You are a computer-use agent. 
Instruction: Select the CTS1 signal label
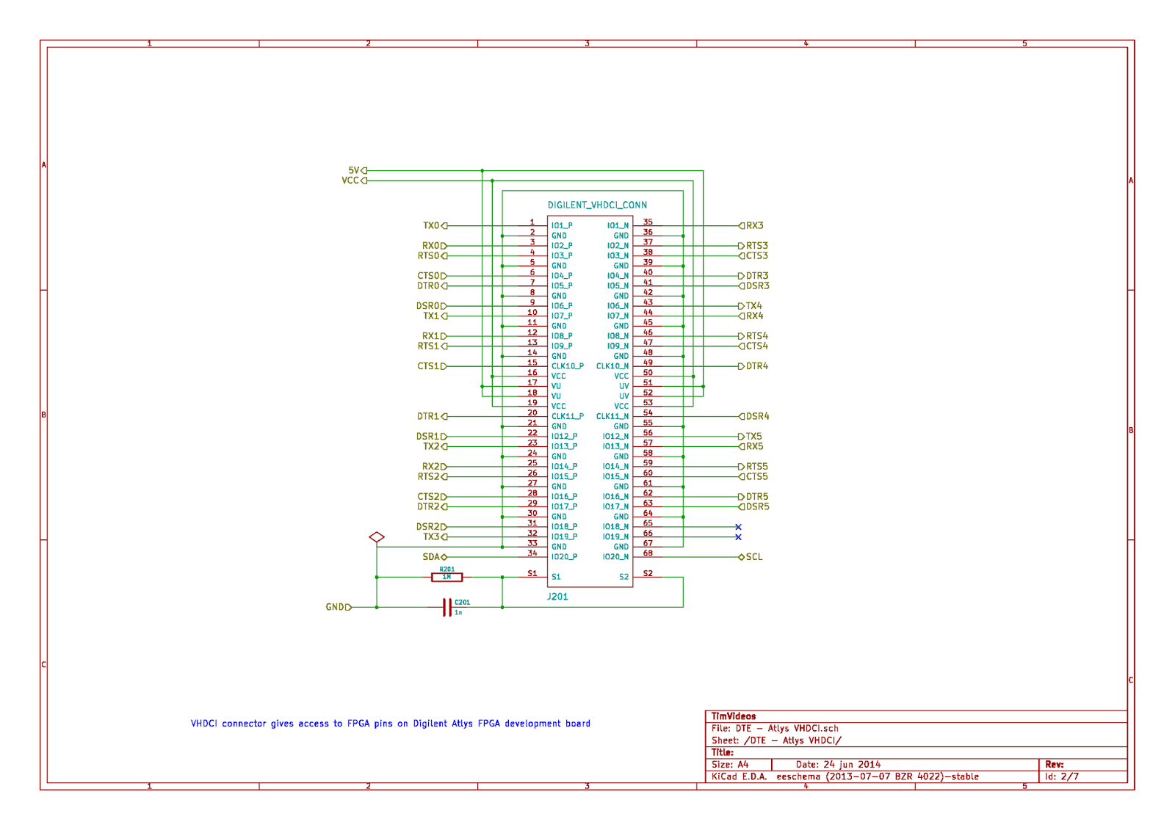pyautogui.click(x=432, y=366)
